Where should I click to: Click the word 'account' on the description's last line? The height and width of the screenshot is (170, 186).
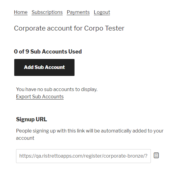[25, 138]
